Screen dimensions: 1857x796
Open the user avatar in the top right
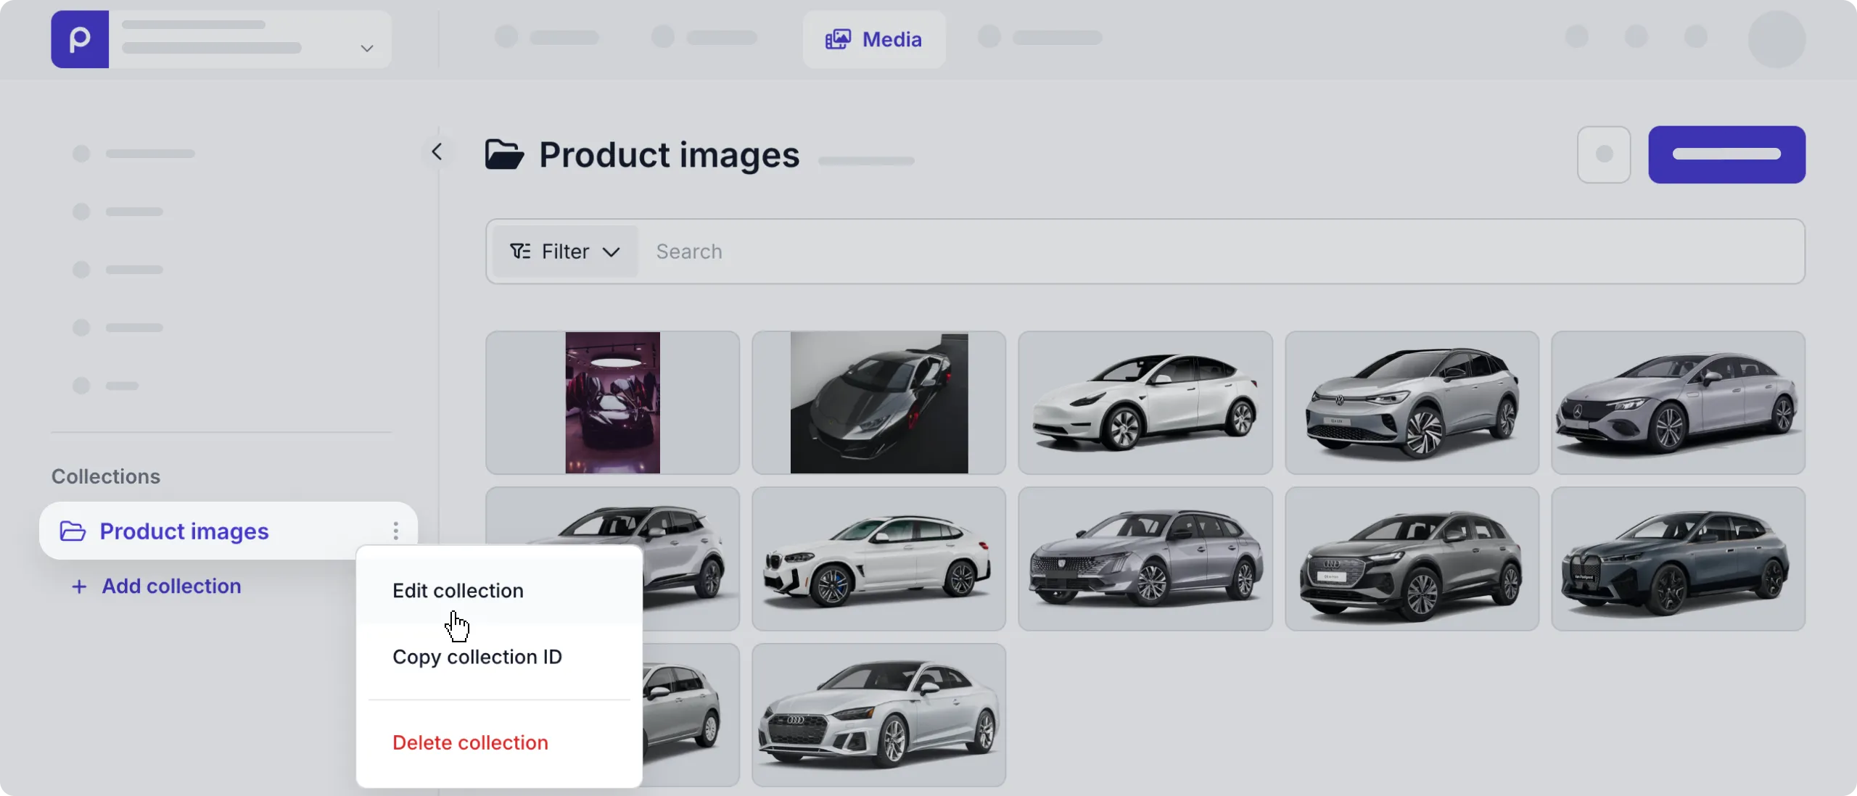[1776, 39]
